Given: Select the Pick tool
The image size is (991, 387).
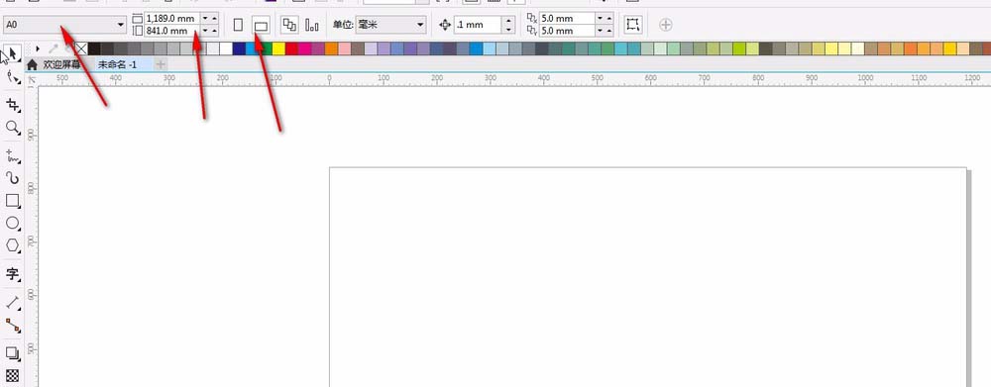Looking at the screenshot, I should coord(13,53).
